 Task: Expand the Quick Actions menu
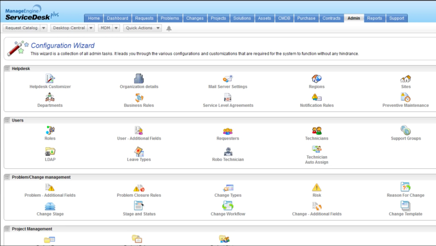pyautogui.click(x=140, y=27)
